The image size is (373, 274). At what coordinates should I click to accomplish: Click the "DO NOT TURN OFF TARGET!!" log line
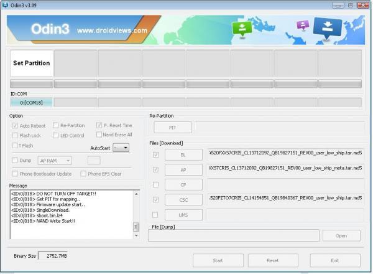coord(53,194)
